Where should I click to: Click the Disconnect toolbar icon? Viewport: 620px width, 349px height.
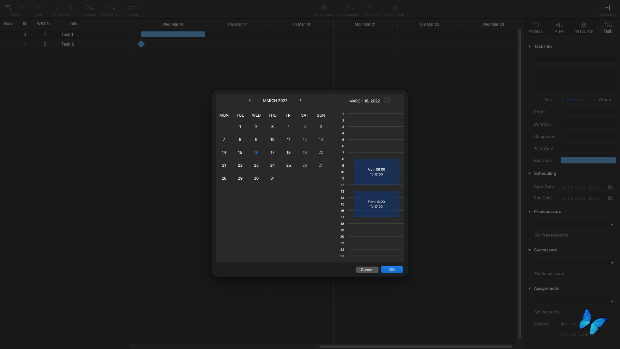tap(111, 8)
